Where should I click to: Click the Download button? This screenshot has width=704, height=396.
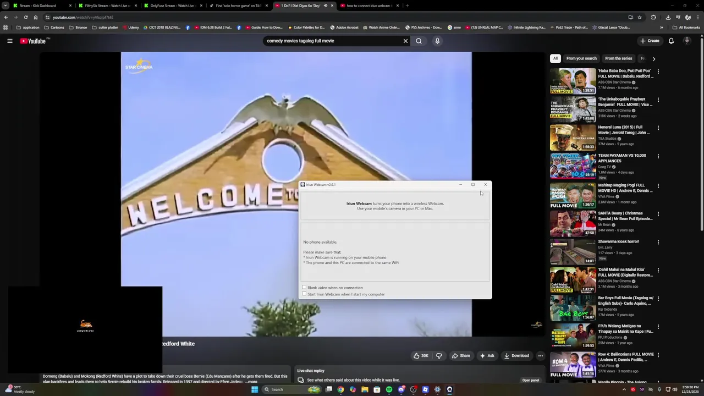pyautogui.click(x=516, y=356)
